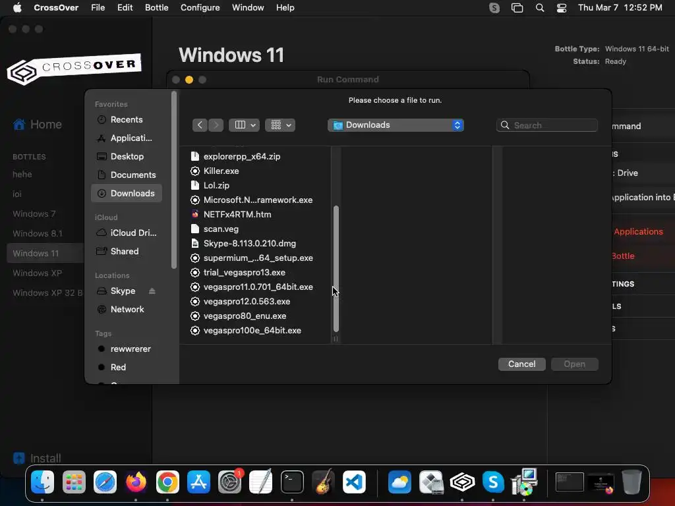The height and width of the screenshot is (506, 675).
Task: Open Trash in the Dock
Action: click(x=631, y=482)
